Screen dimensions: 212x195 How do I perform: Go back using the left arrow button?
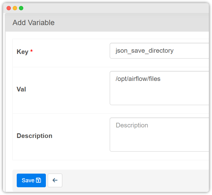55,180
